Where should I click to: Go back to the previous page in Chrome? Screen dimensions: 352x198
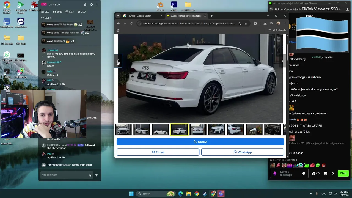tap(119, 23)
